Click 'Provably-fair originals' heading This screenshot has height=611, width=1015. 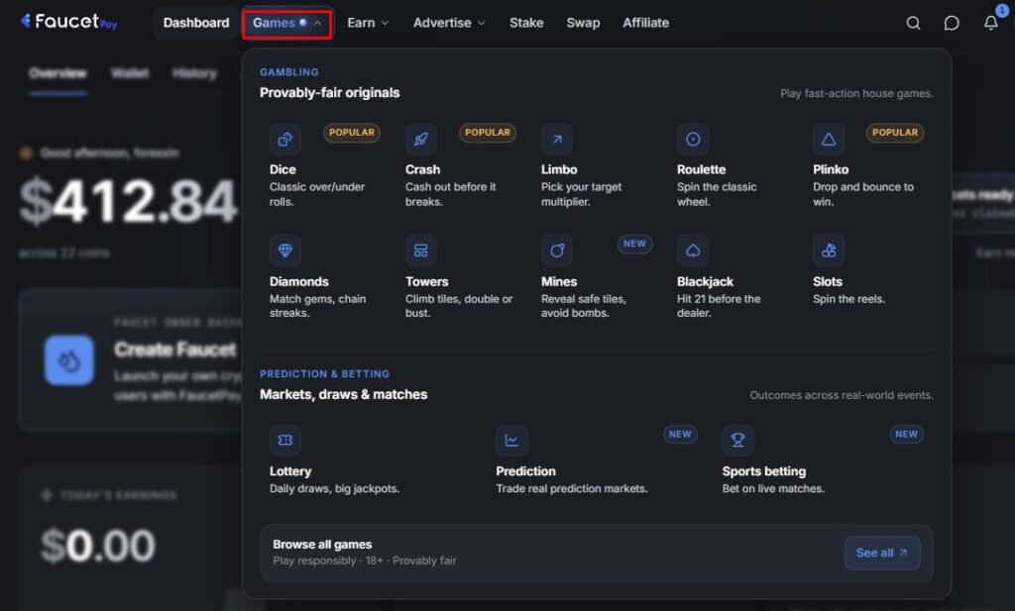tap(329, 92)
